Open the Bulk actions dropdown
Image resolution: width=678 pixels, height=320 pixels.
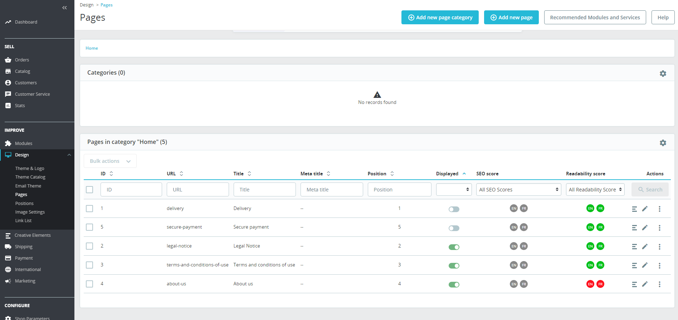pos(110,161)
